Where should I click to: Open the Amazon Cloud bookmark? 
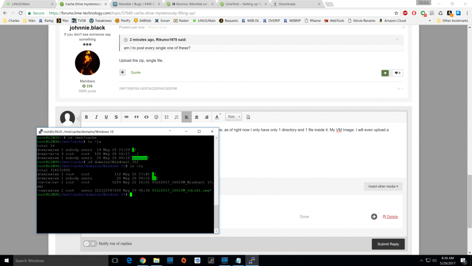click(392, 20)
